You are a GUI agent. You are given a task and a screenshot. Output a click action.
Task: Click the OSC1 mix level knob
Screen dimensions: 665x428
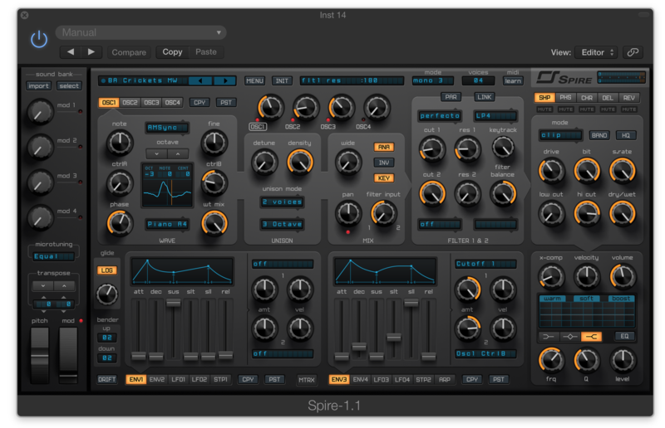(x=271, y=107)
